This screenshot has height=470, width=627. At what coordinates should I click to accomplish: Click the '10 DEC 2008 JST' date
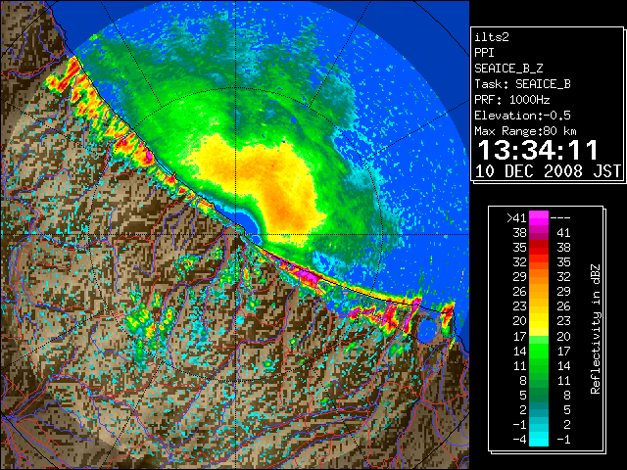[x=548, y=171]
